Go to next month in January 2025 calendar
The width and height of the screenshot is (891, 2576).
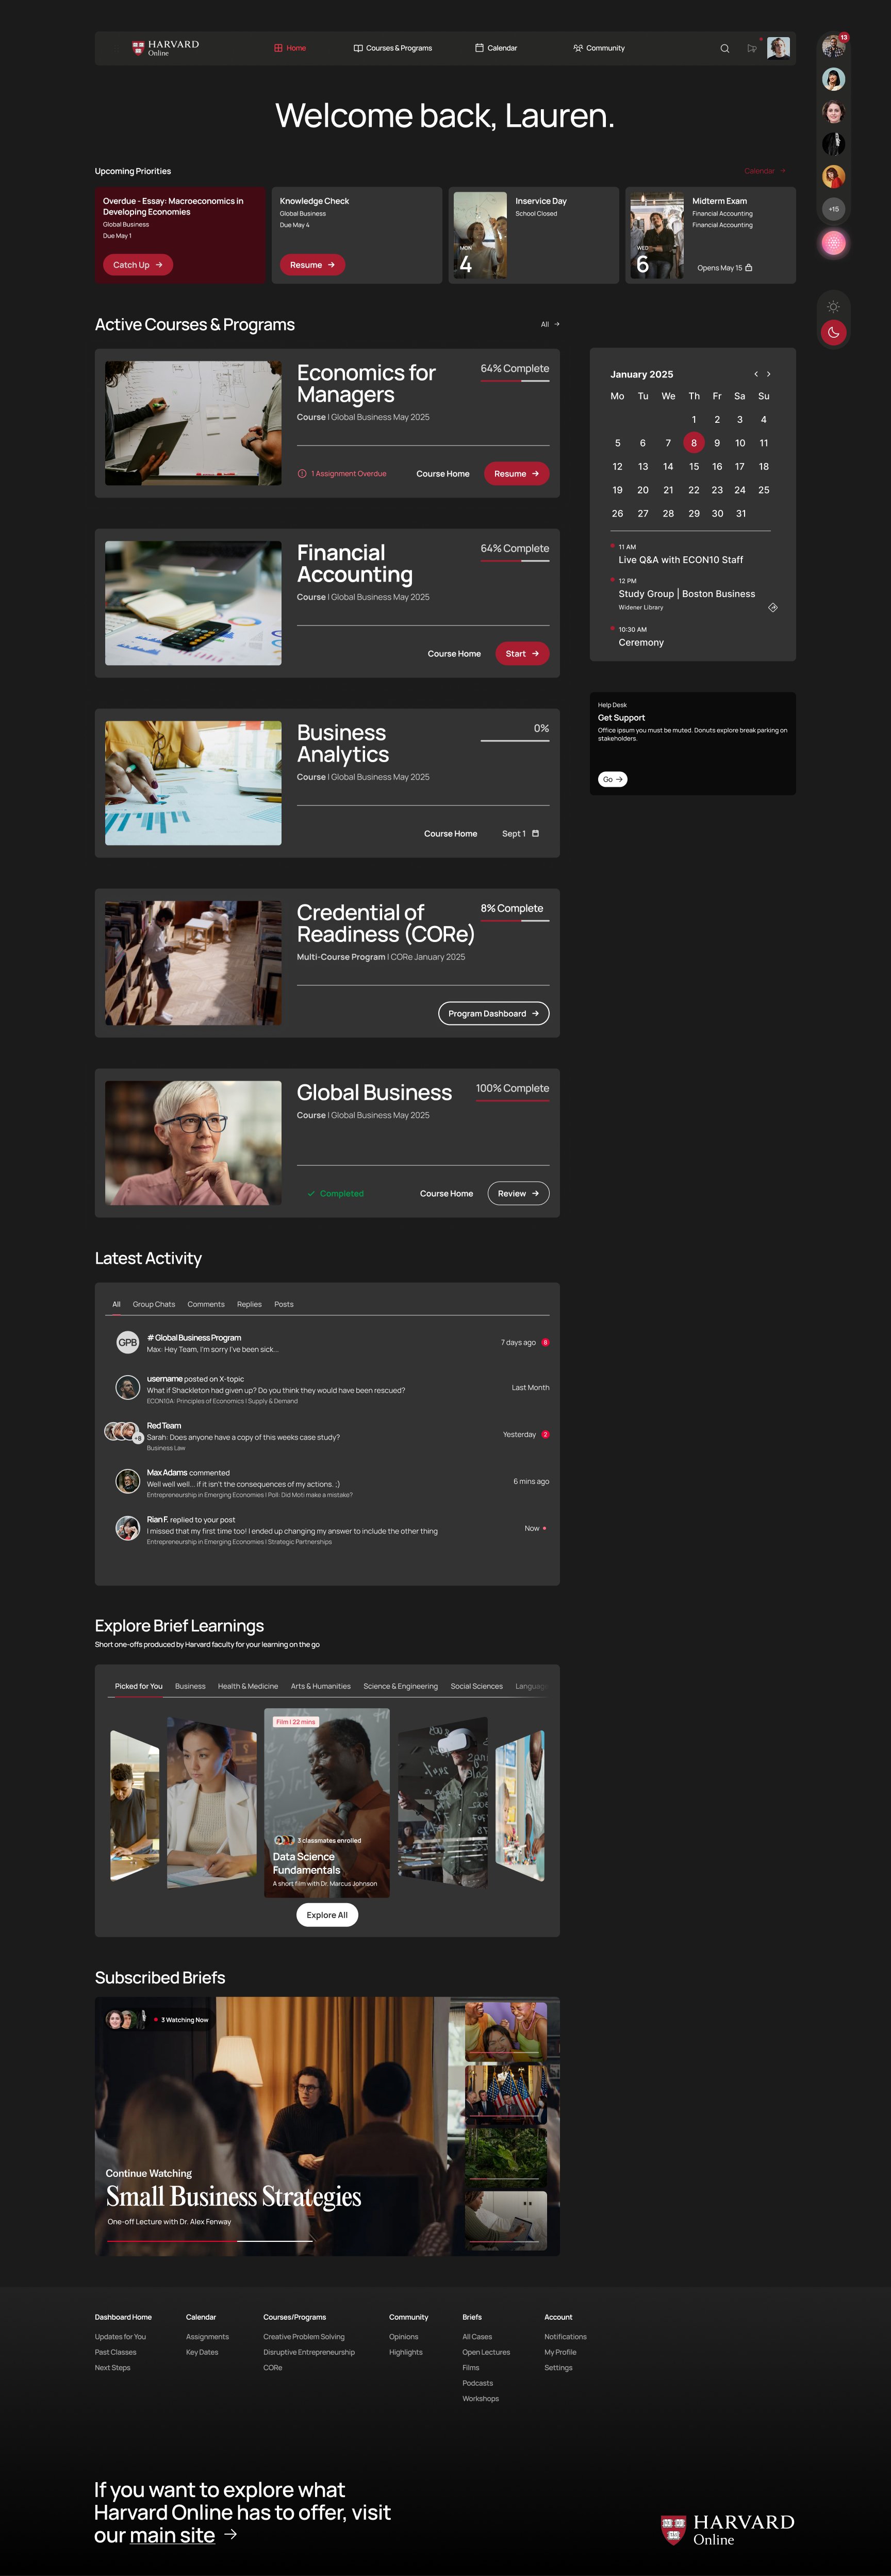point(768,374)
